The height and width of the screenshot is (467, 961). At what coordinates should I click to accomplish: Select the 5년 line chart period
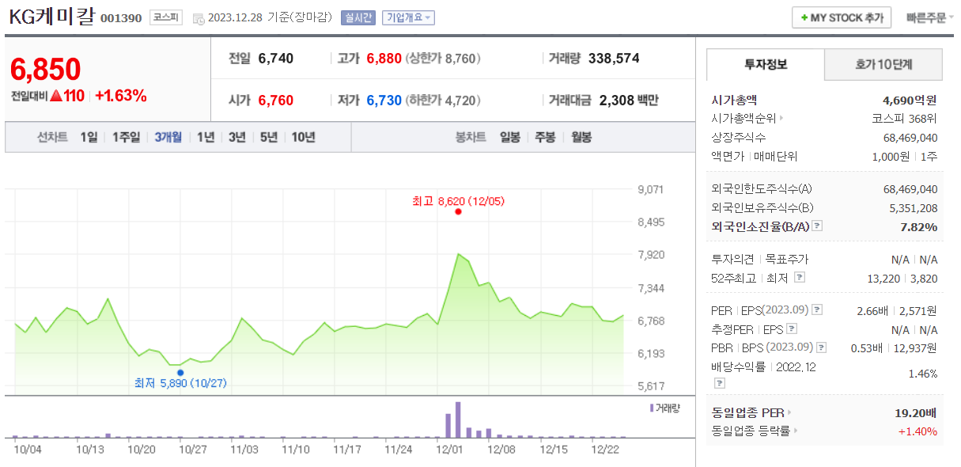[x=269, y=137]
